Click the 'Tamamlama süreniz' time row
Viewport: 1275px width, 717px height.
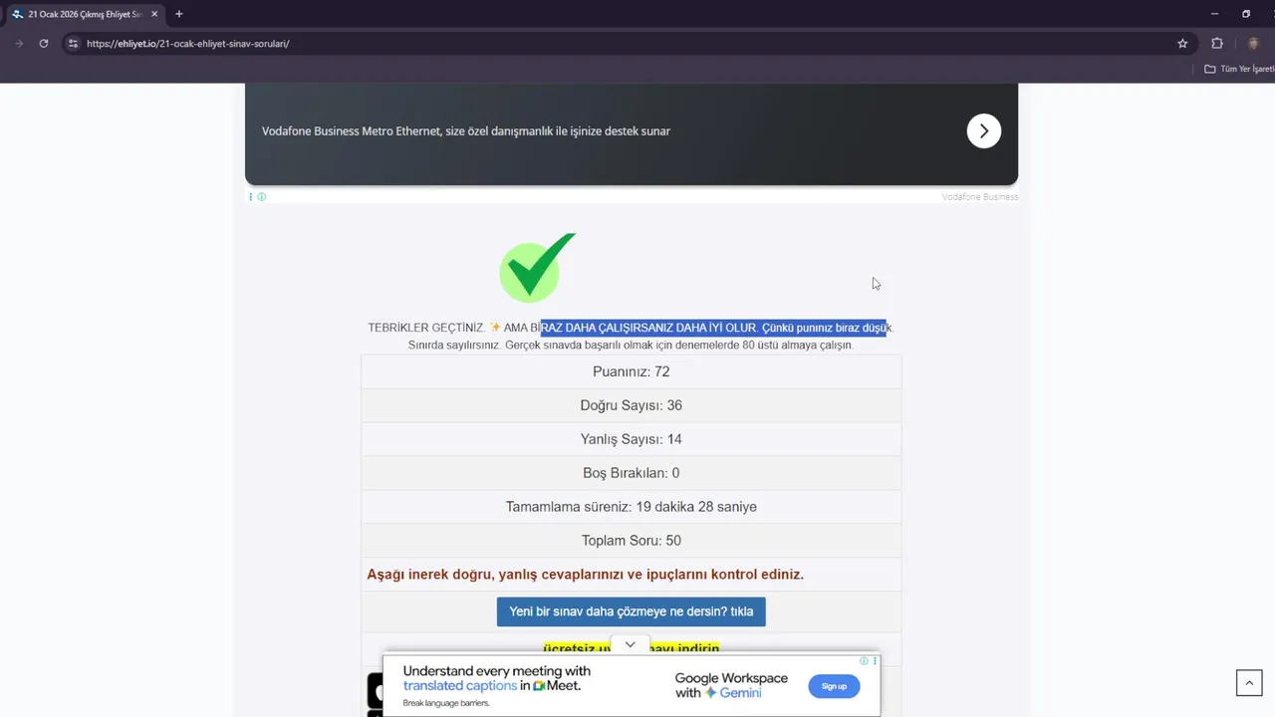[632, 507]
